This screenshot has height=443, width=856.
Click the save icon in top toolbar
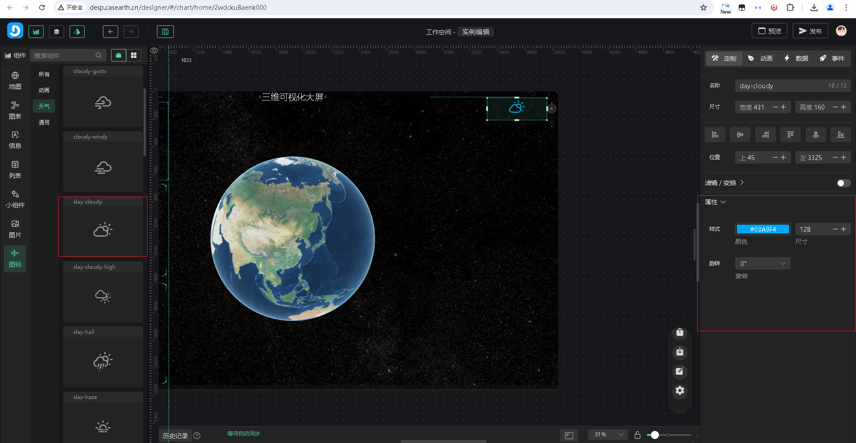click(165, 32)
